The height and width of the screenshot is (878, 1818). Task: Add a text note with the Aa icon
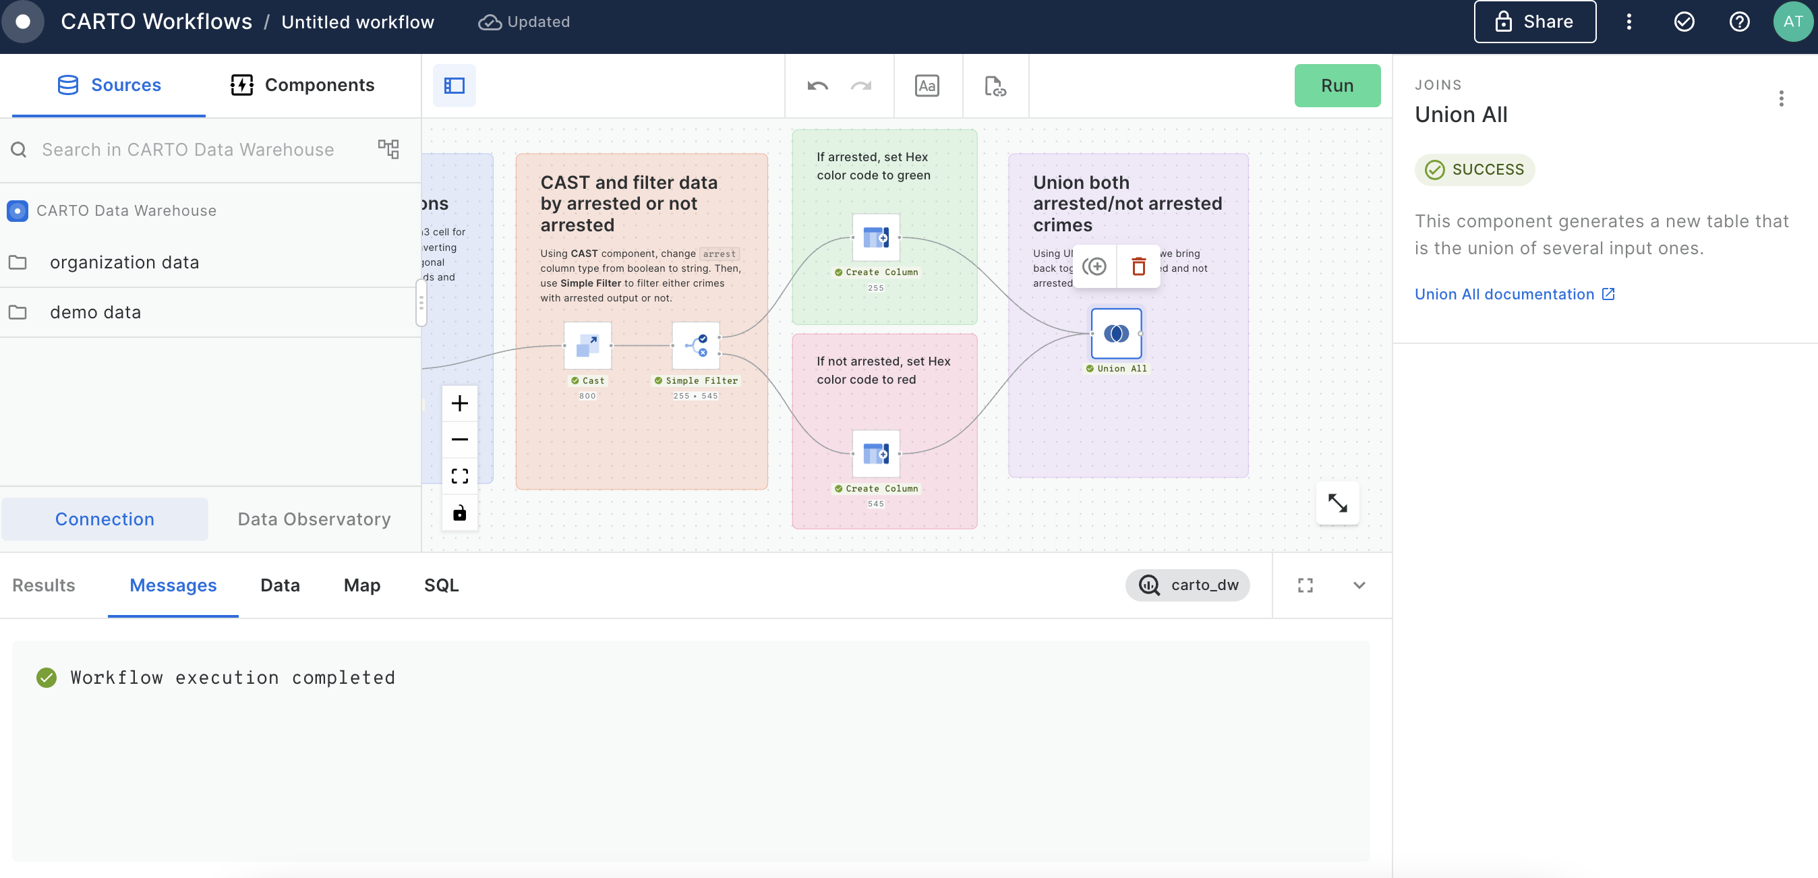click(927, 86)
